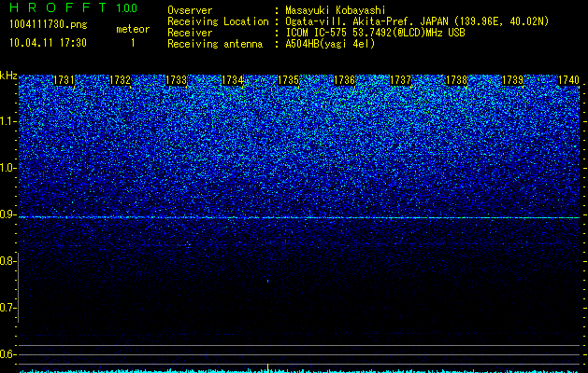Click the yellow spike on the bottom level trace
588x373 pixels.
pos(267,367)
